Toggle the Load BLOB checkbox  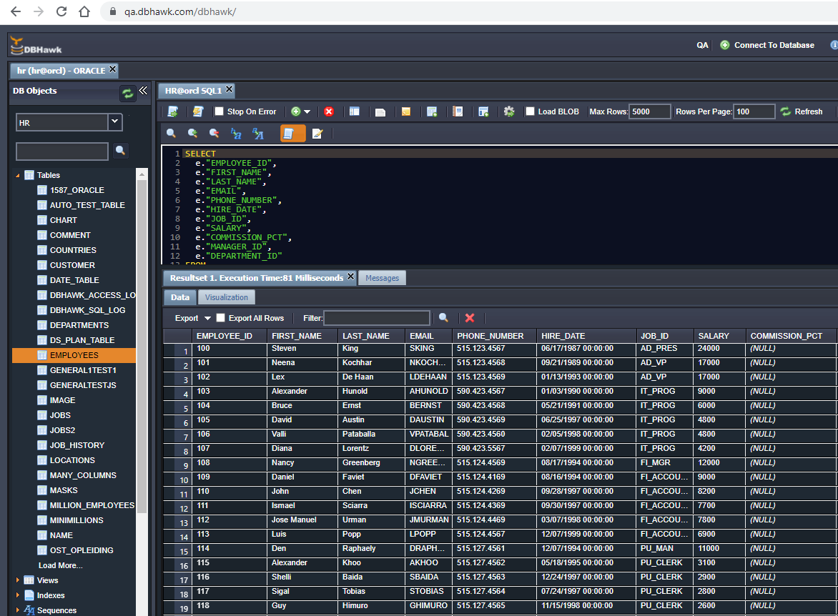[x=530, y=111]
